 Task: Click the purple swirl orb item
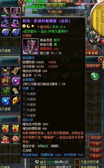16,80
